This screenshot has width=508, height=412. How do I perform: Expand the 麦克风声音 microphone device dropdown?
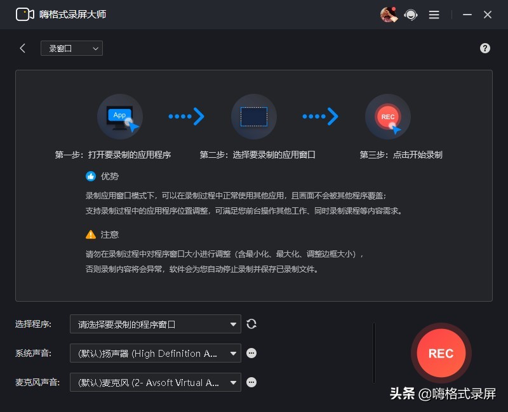pos(155,382)
